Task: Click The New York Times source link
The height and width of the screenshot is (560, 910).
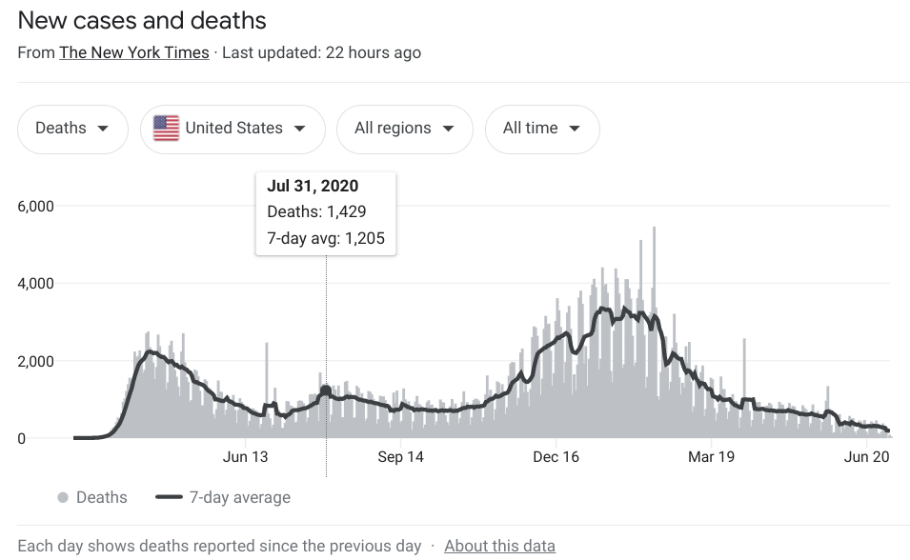Action: point(134,52)
